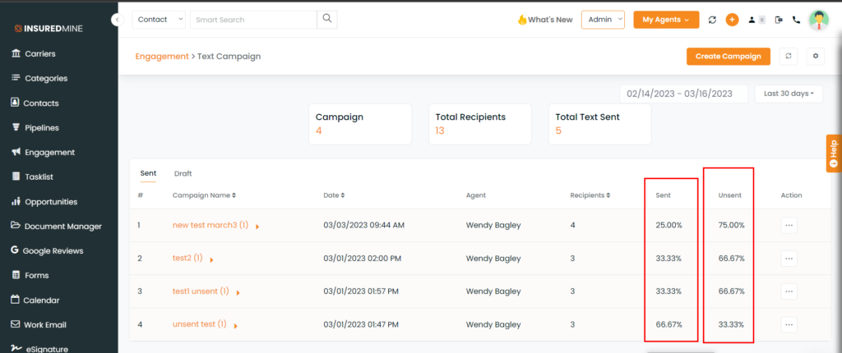Viewport: 842px width, 353px height.
Task: Switch to the Sent tab
Action: [x=148, y=173]
